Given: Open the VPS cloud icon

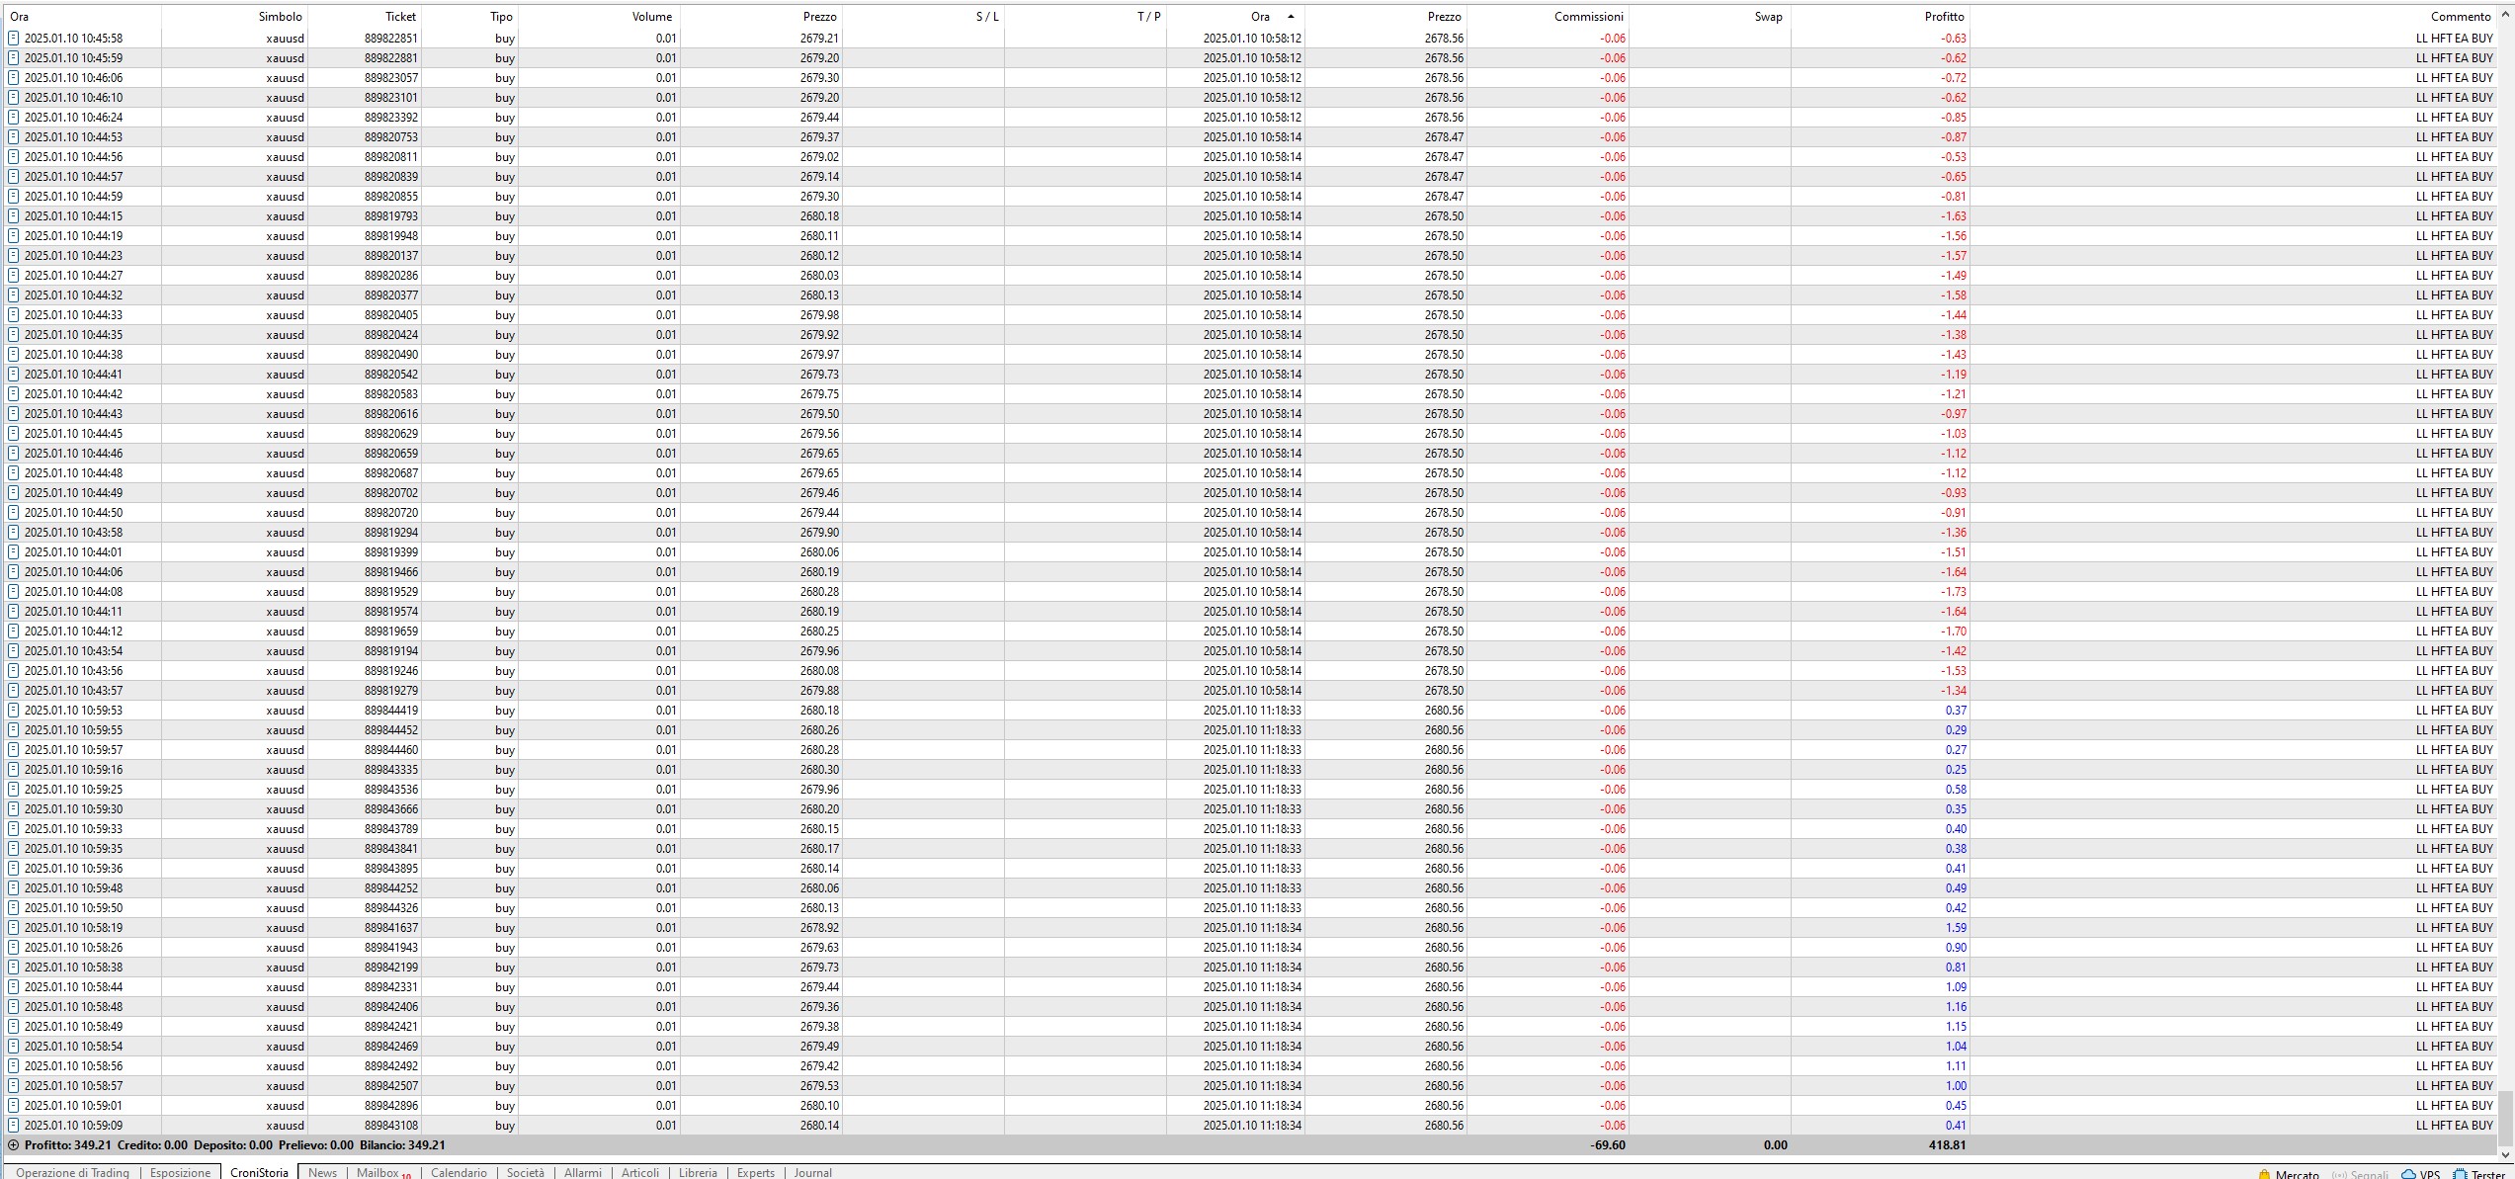Looking at the screenshot, I should point(2408,1174).
